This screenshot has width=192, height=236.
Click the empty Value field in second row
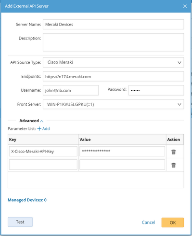point(122,165)
